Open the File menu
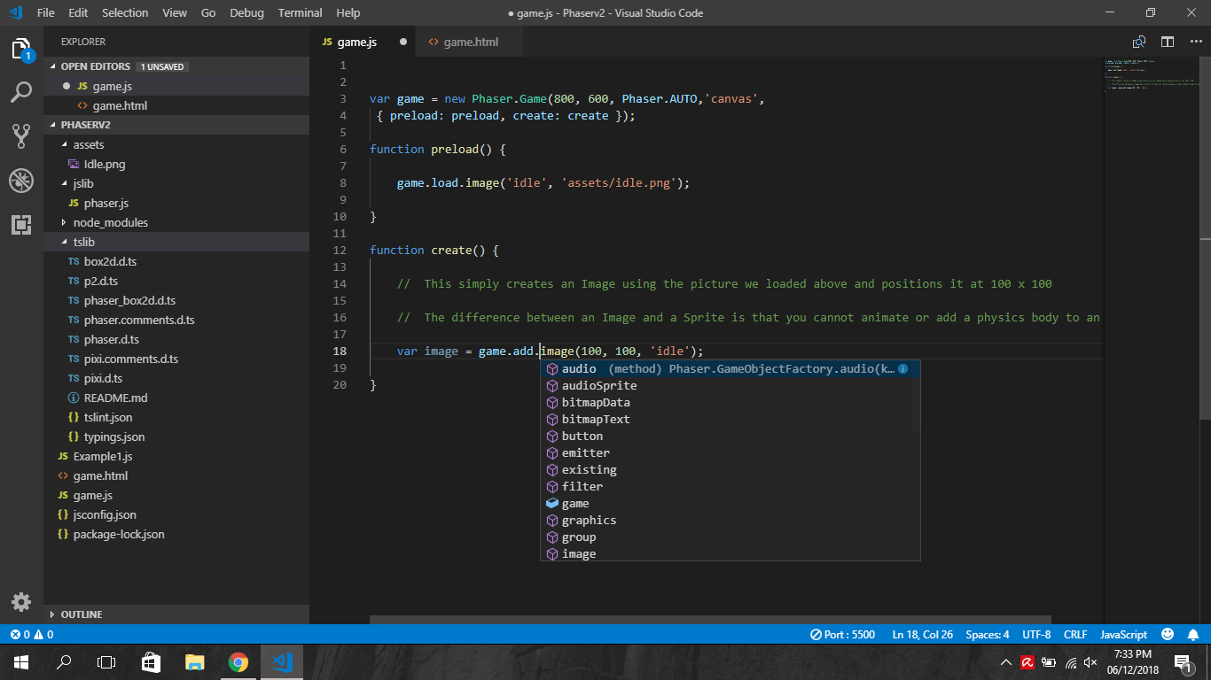Viewport: 1211px width, 680px height. 46,12
